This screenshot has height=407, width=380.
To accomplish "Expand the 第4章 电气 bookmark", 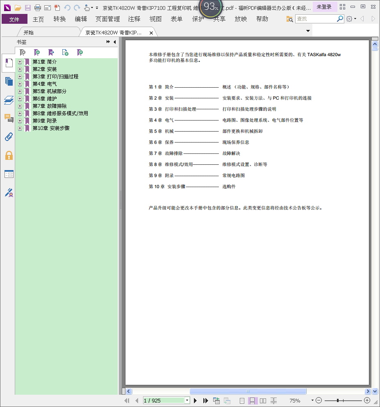I will pos(20,84).
